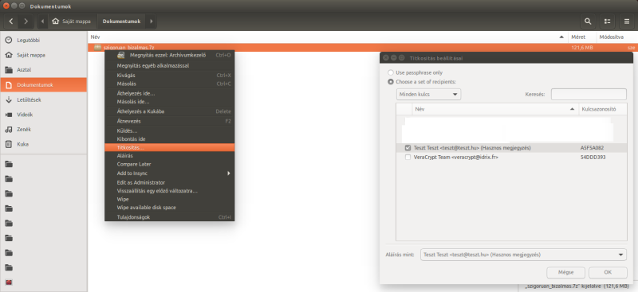Select Megnyitás ezzel: Archívumkezelő
The image size is (638, 292).
[169, 55]
